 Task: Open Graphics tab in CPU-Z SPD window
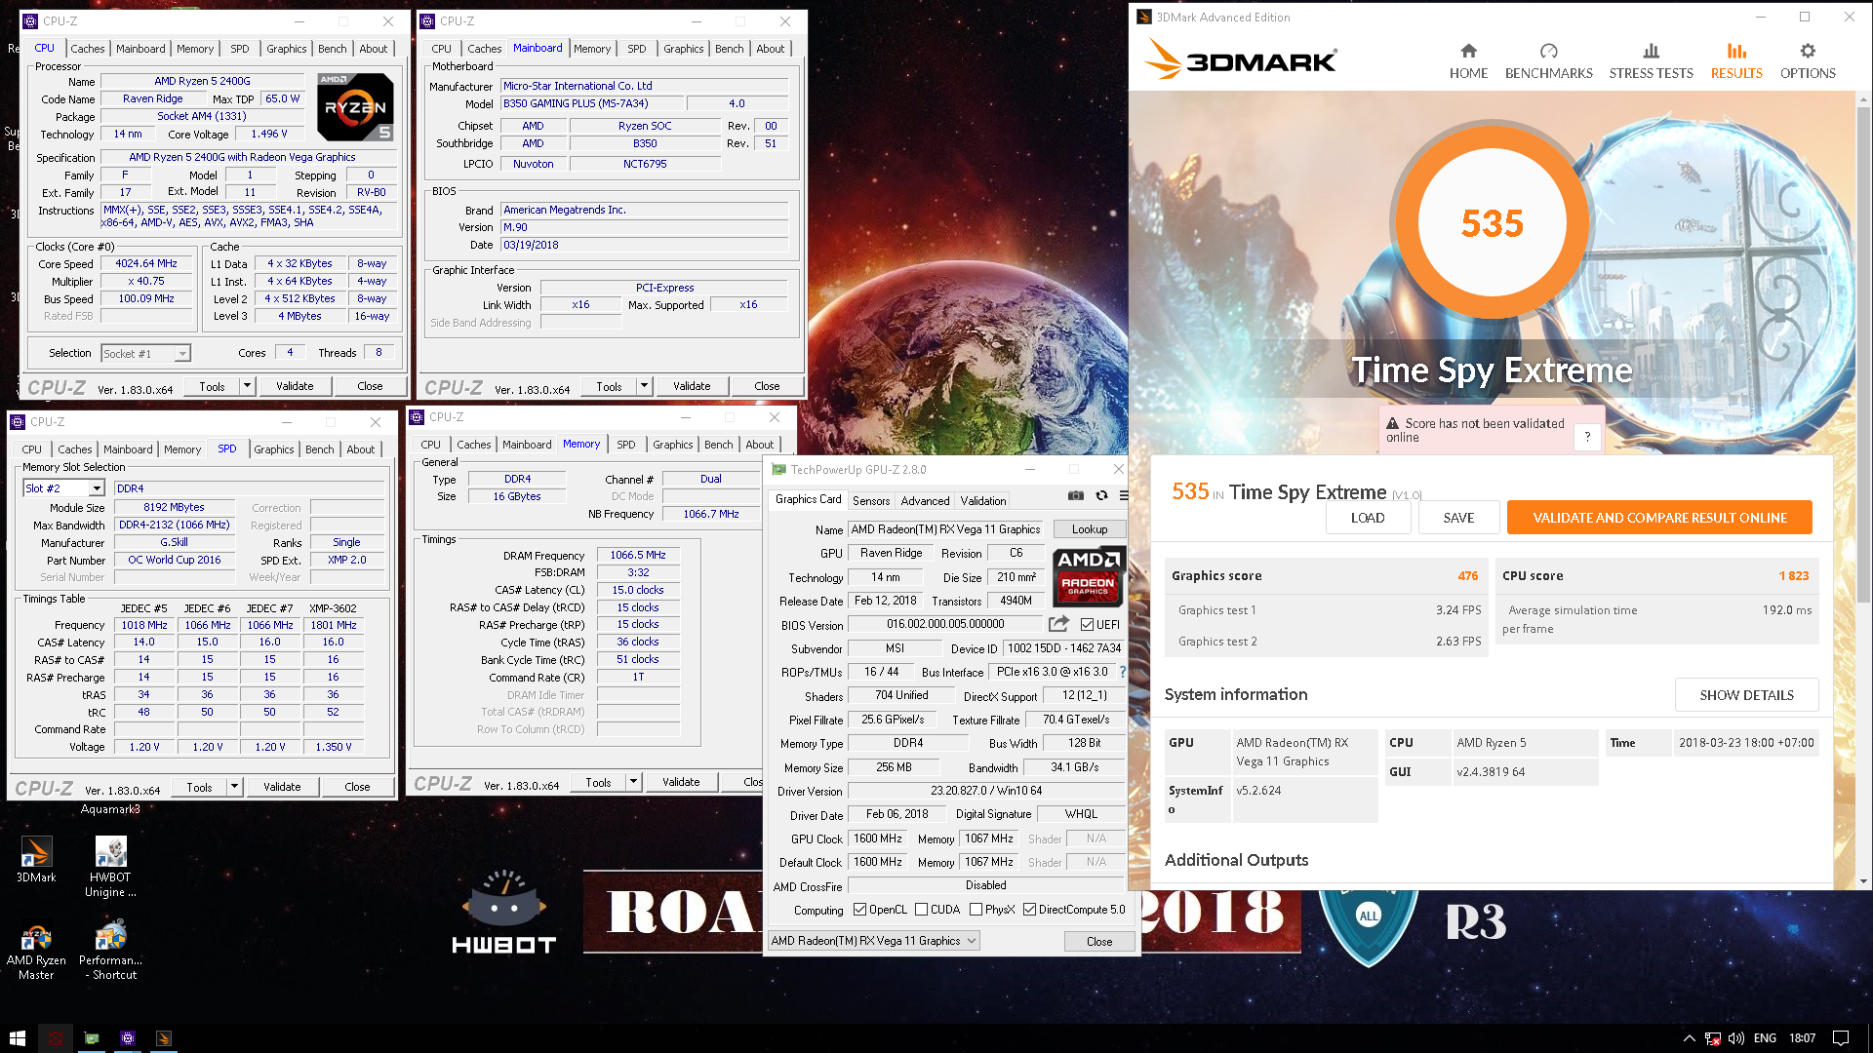pyautogui.click(x=273, y=449)
